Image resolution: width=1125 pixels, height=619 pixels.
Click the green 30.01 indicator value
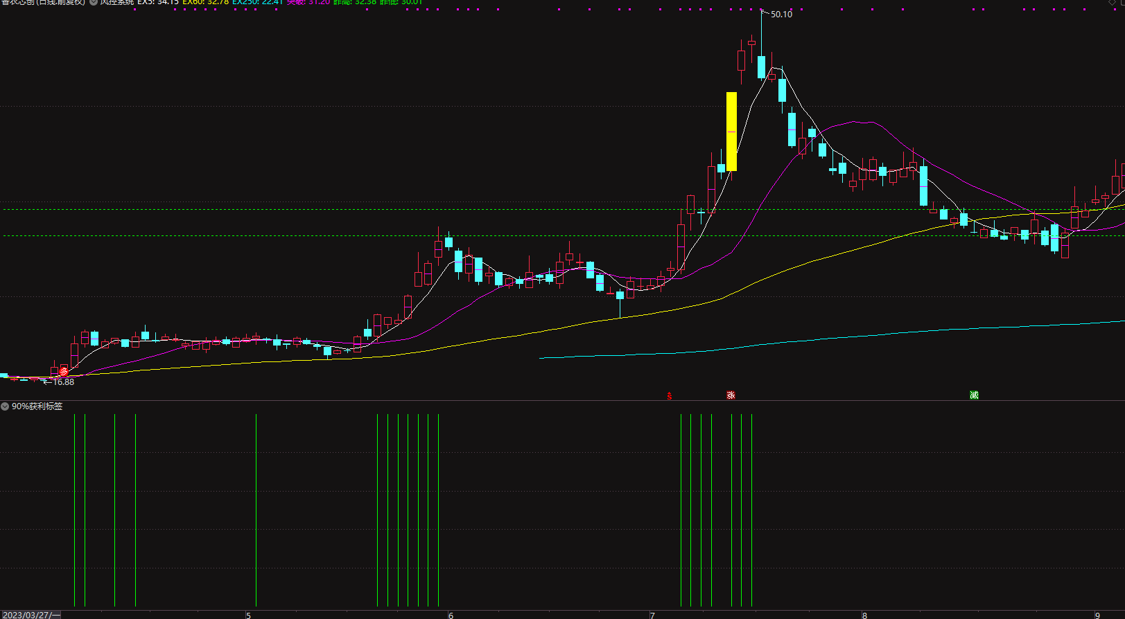tap(411, 2)
